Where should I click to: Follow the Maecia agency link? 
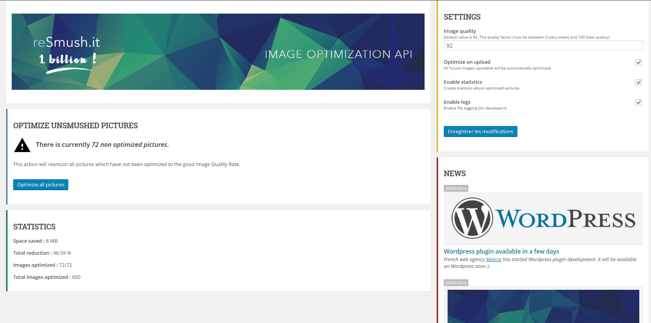tap(493, 260)
